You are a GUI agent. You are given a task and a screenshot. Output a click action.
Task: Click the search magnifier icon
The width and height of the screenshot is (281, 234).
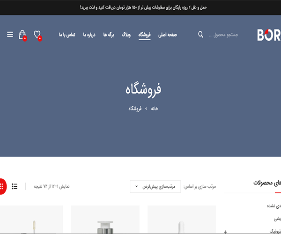201,35
